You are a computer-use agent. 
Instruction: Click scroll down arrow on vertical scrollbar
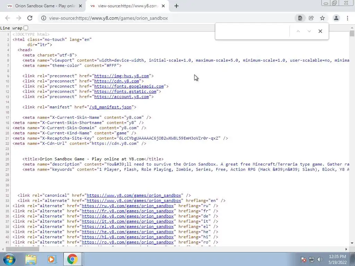pos(352,243)
